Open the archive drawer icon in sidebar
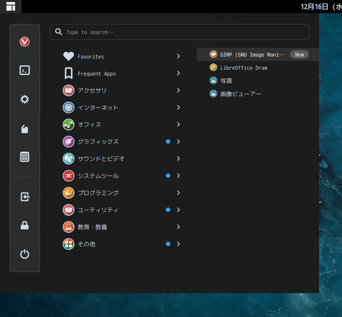342x317 pixels. 24,157
